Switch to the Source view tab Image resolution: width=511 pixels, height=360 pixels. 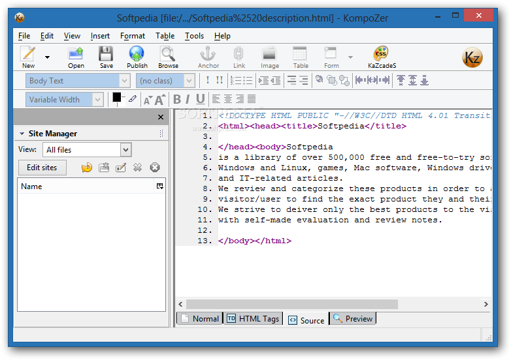306,320
